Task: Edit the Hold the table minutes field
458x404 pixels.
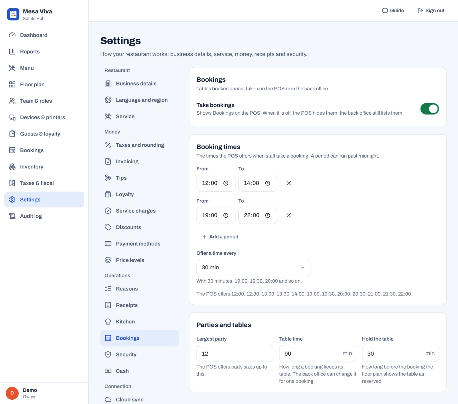Action: 400,354
